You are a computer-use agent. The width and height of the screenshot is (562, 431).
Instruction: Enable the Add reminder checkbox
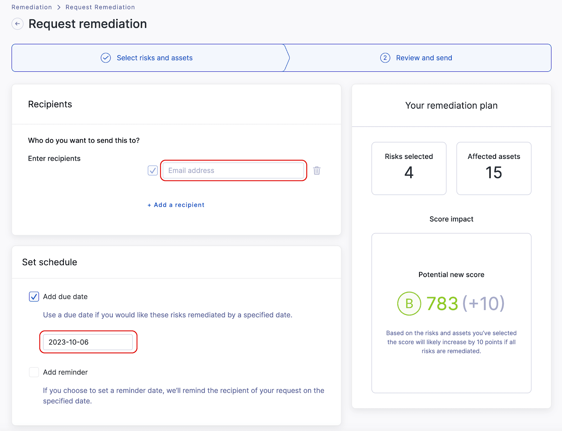click(x=34, y=372)
